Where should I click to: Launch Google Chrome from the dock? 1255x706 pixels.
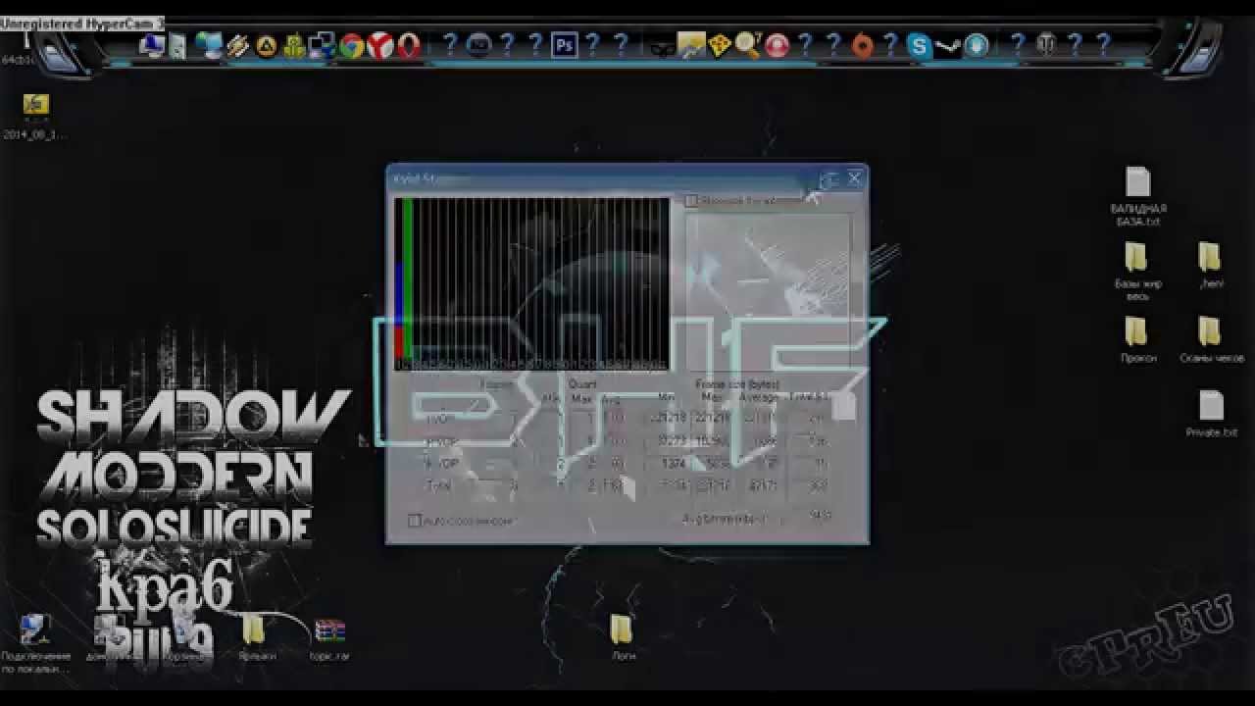pyautogui.click(x=352, y=45)
